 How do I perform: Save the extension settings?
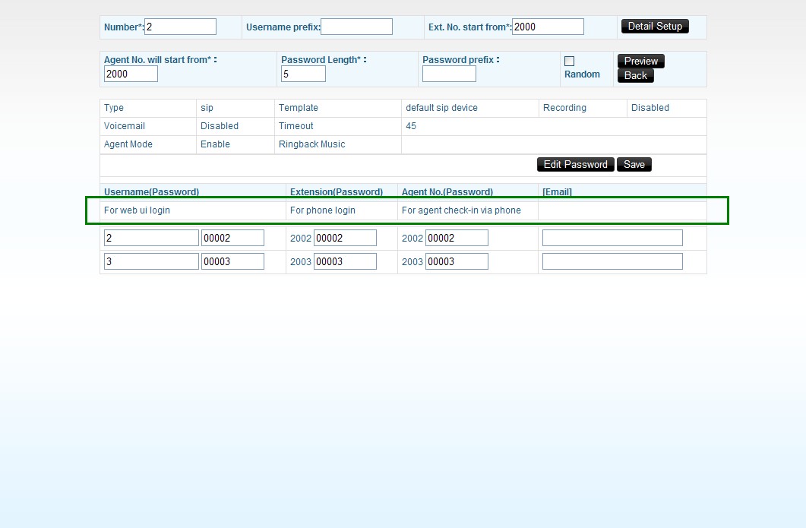tap(634, 164)
